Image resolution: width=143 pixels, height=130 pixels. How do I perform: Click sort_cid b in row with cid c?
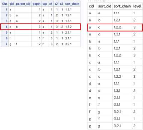click(99, 69)
